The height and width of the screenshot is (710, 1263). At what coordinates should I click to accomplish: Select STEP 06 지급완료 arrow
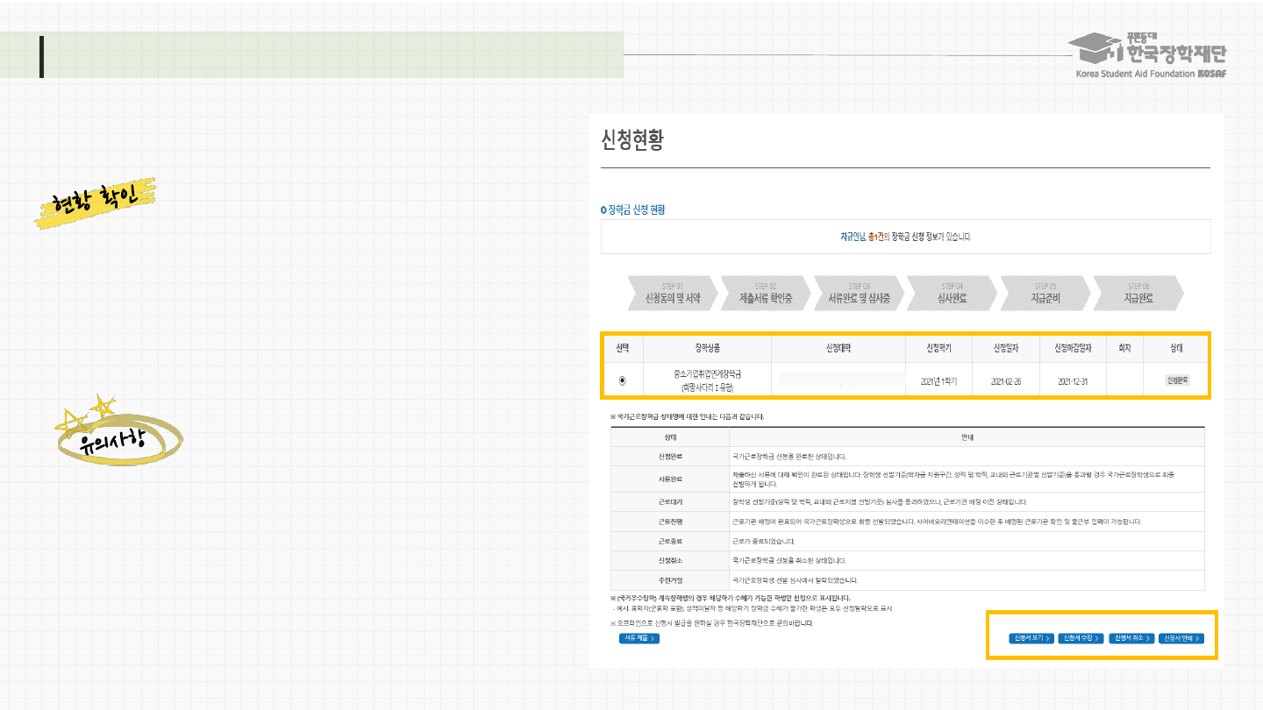point(1138,294)
